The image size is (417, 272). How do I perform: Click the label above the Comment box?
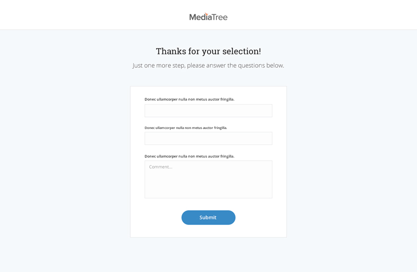(x=189, y=156)
